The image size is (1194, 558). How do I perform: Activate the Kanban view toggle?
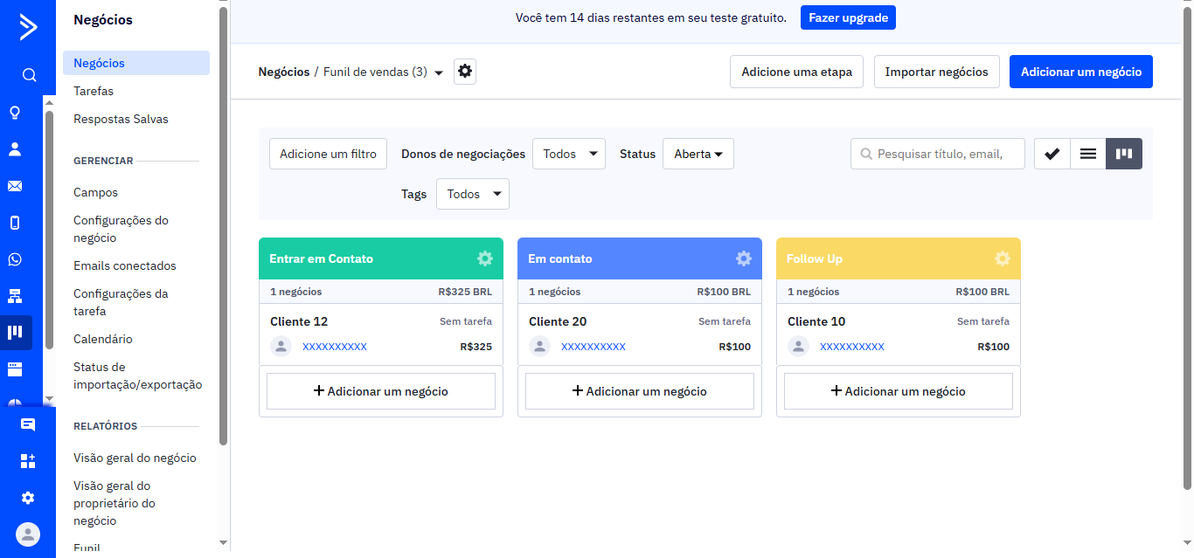(x=1124, y=153)
